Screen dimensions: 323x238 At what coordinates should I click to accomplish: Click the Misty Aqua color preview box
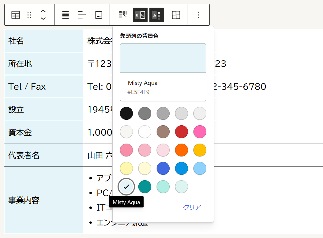[x=163, y=58]
